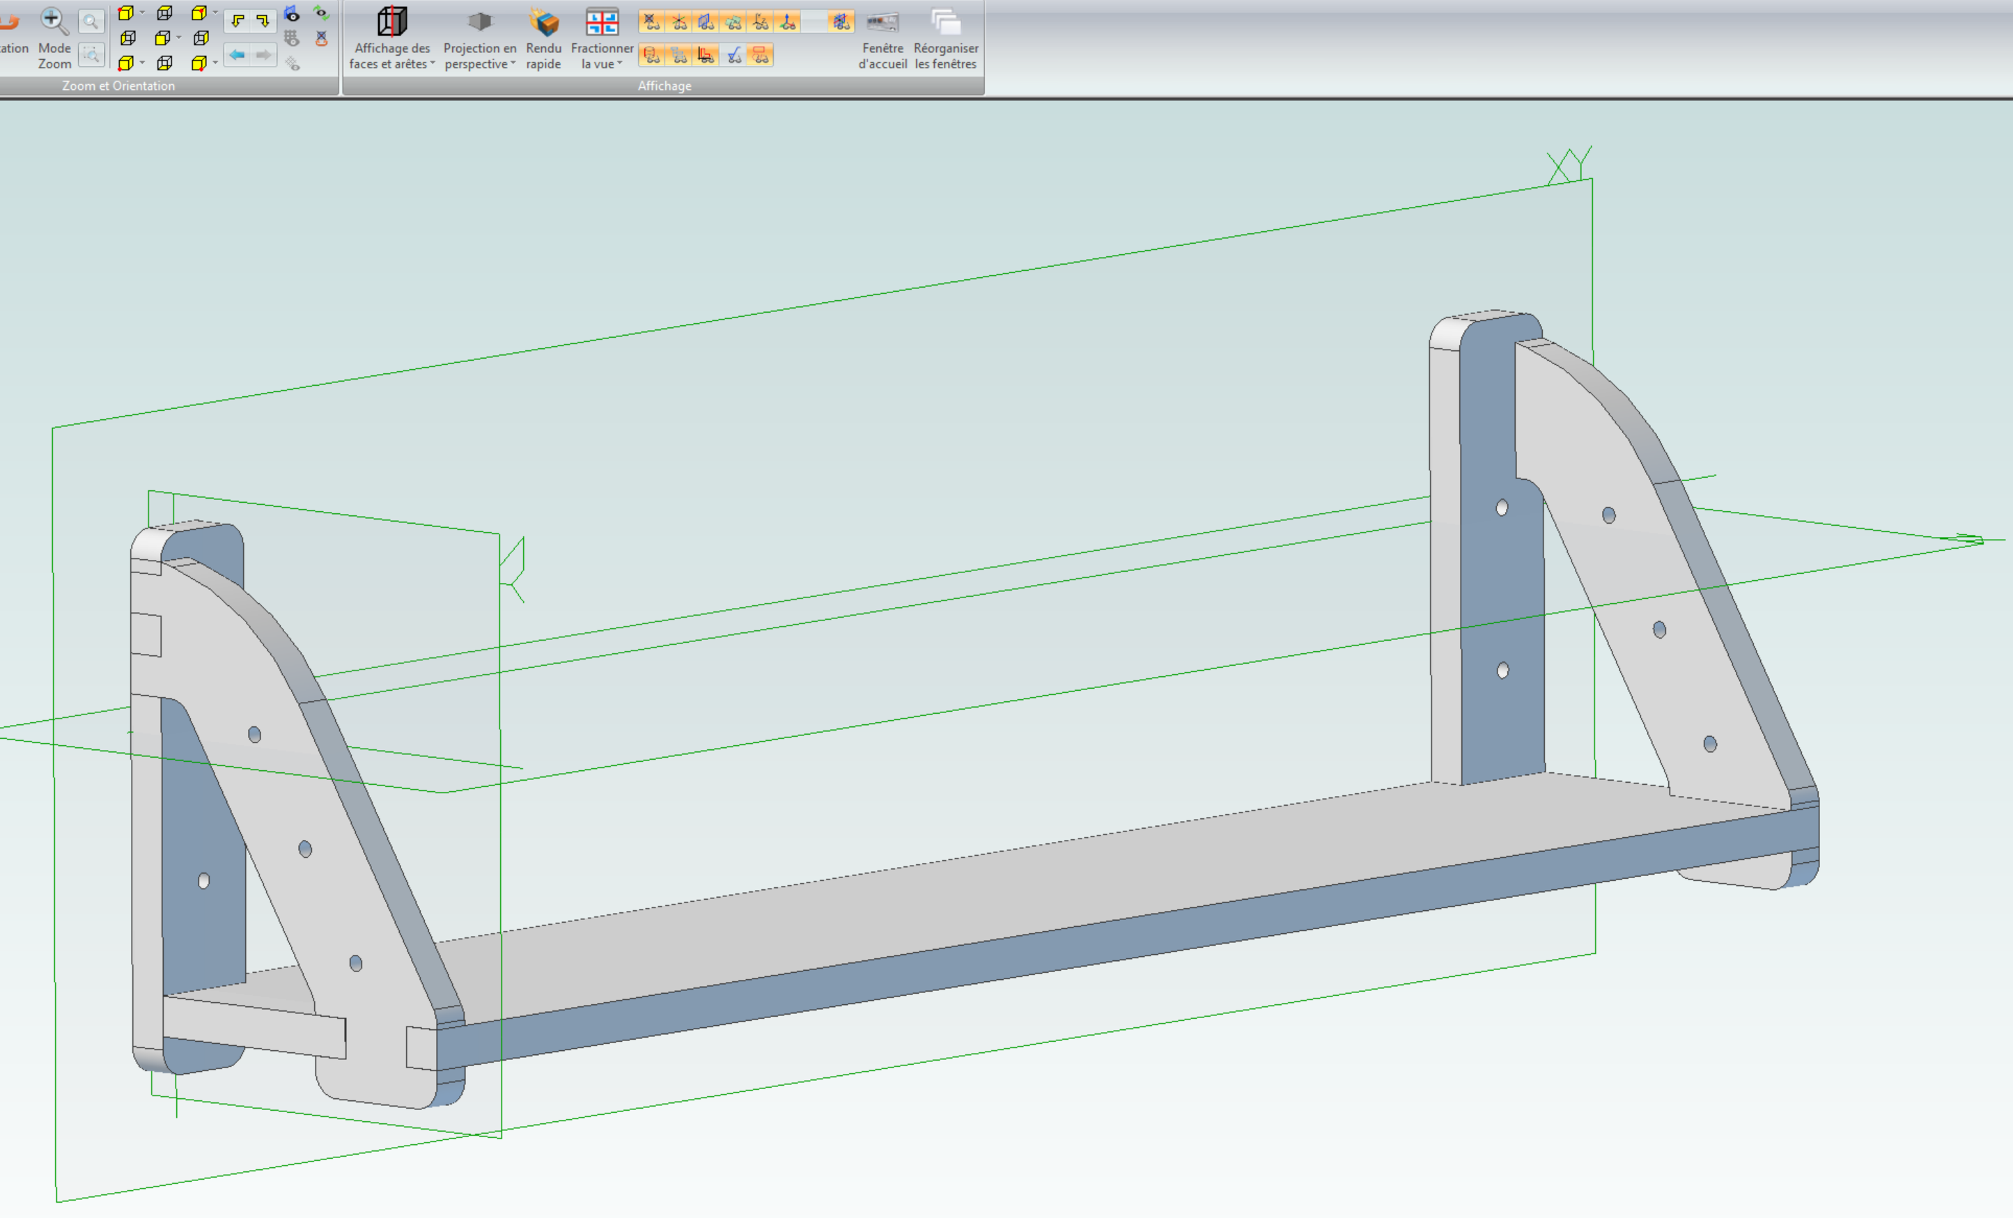This screenshot has width=2013, height=1218.
Task: Click the Rendu rapide flaming cube icon
Action: click(x=543, y=22)
